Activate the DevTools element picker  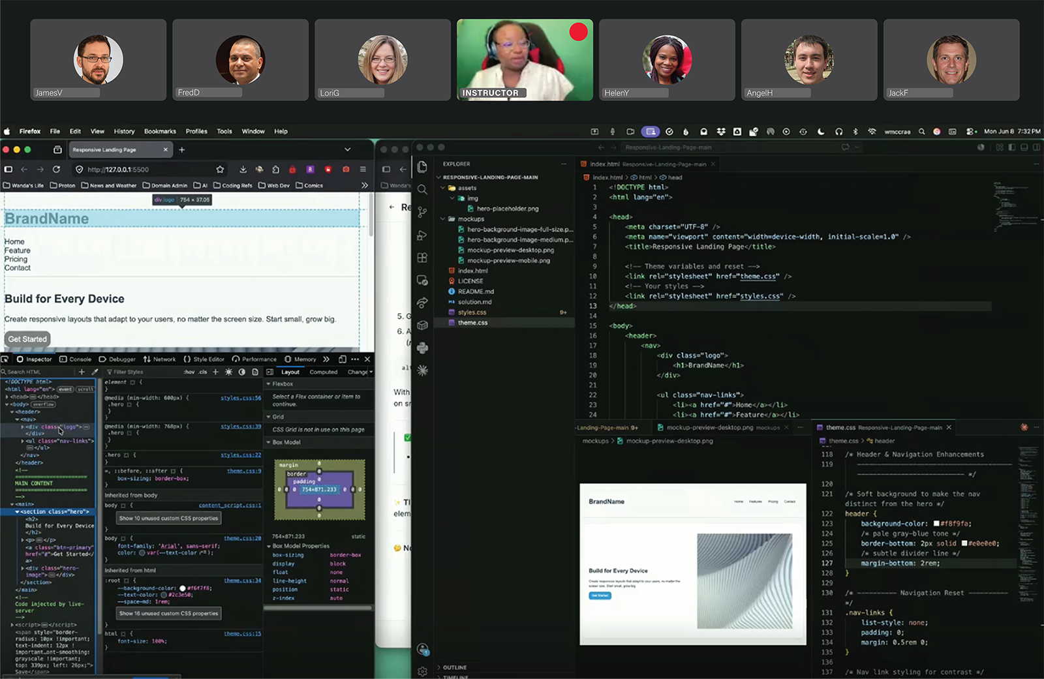pyautogui.click(x=5, y=359)
